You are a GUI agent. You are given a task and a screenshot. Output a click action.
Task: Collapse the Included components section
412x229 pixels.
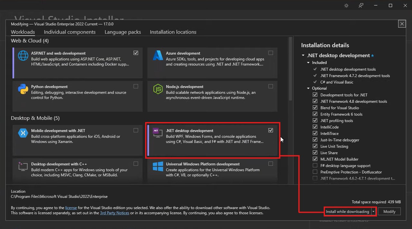pyautogui.click(x=308, y=63)
